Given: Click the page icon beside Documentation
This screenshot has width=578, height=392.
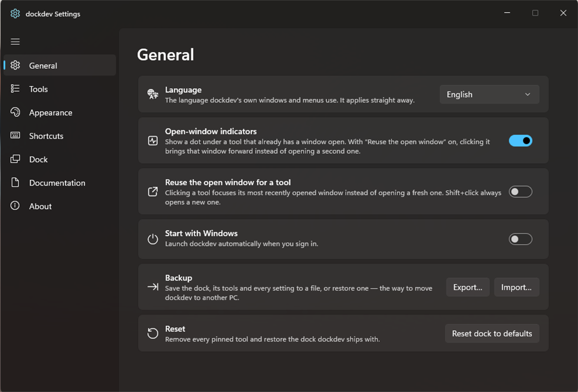Looking at the screenshot, I should 15,182.
